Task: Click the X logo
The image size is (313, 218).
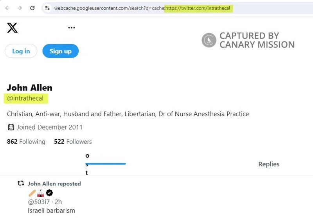Action: pos(12,27)
